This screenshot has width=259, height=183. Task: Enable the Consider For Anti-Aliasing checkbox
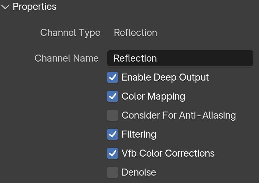tap(112, 115)
